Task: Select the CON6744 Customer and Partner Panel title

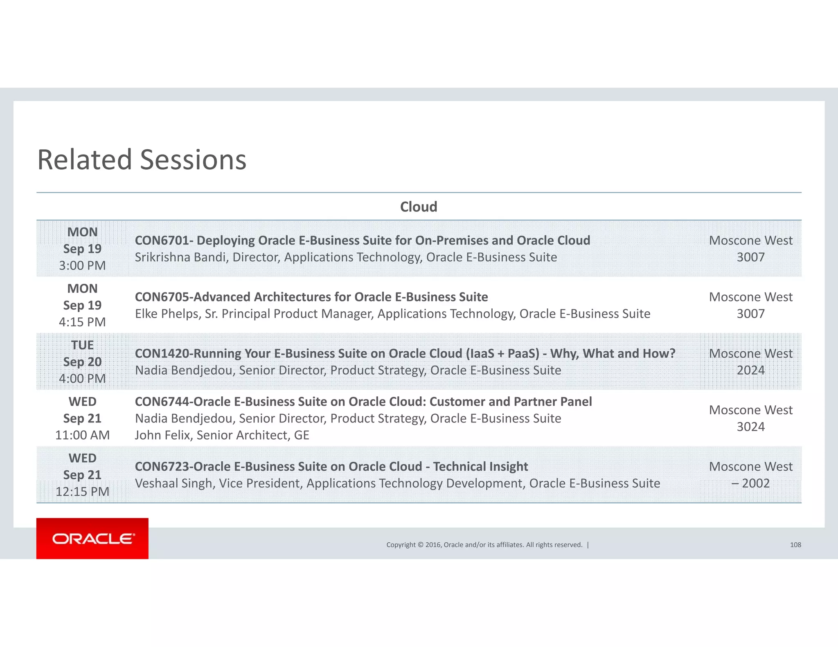Action: tap(363, 402)
